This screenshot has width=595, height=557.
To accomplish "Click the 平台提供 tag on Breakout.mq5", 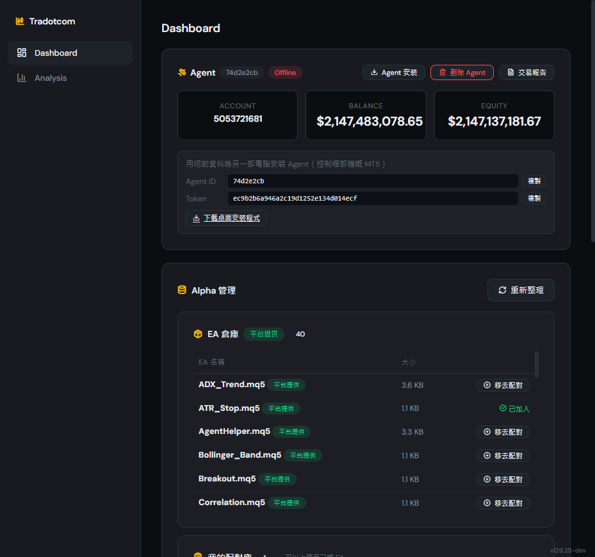I will coord(277,479).
